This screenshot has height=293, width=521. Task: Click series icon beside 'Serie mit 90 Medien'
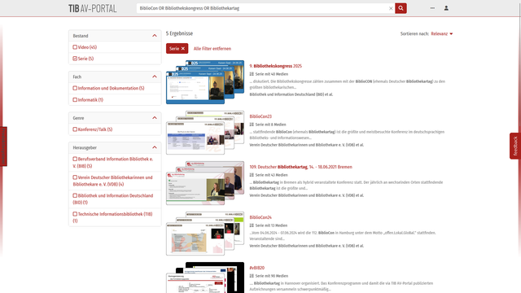tap(252, 276)
